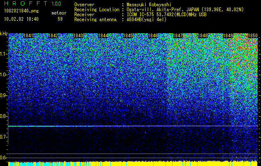Click the Receiver label

tap(84, 15)
